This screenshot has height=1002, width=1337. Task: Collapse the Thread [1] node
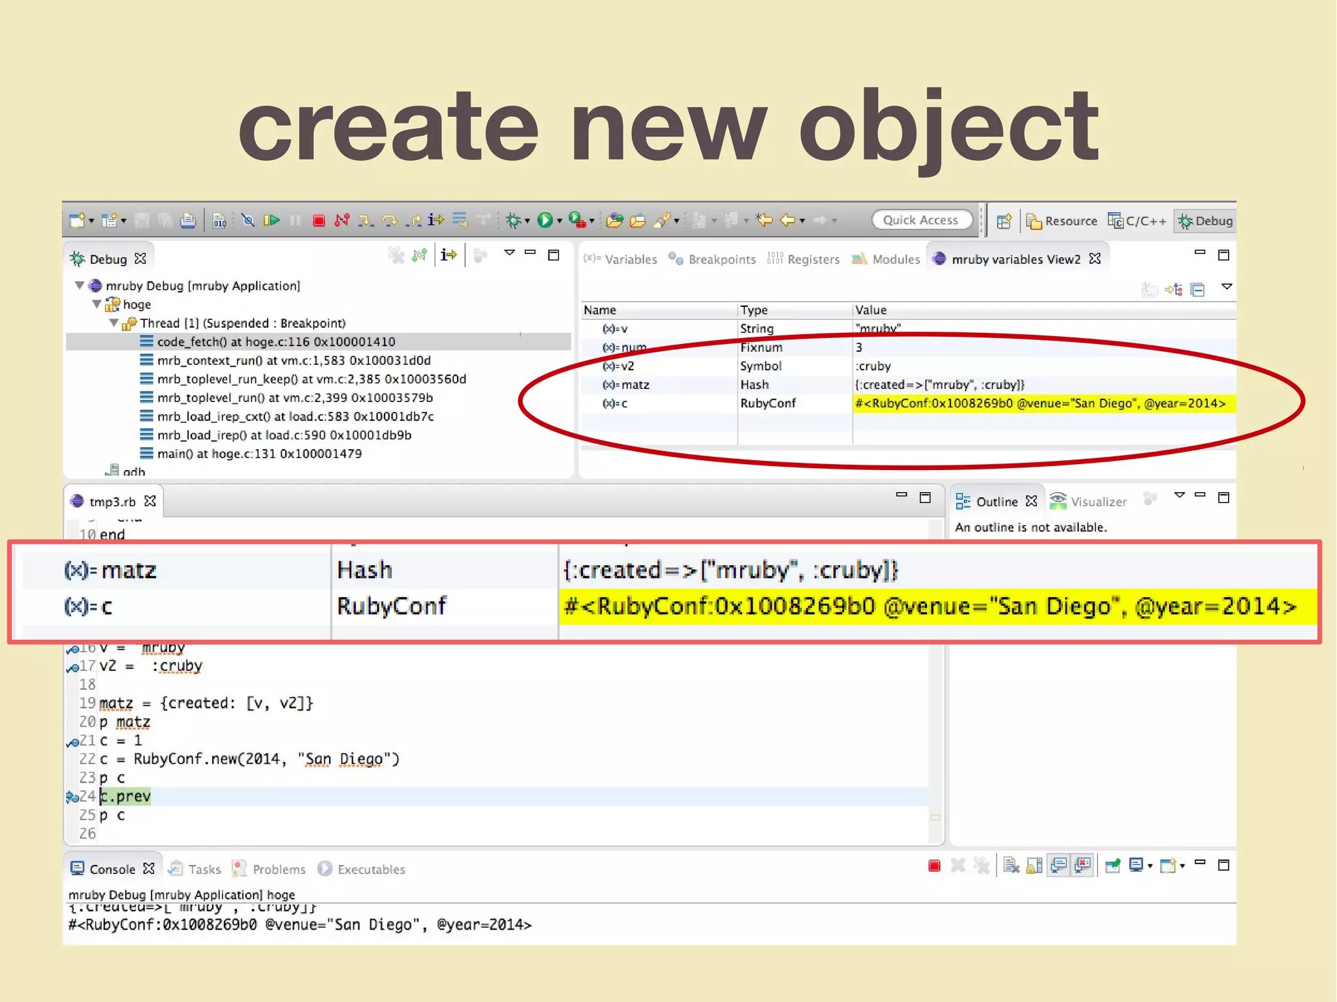click(x=114, y=322)
